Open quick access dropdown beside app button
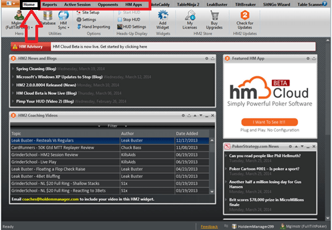 click(14, 3)
